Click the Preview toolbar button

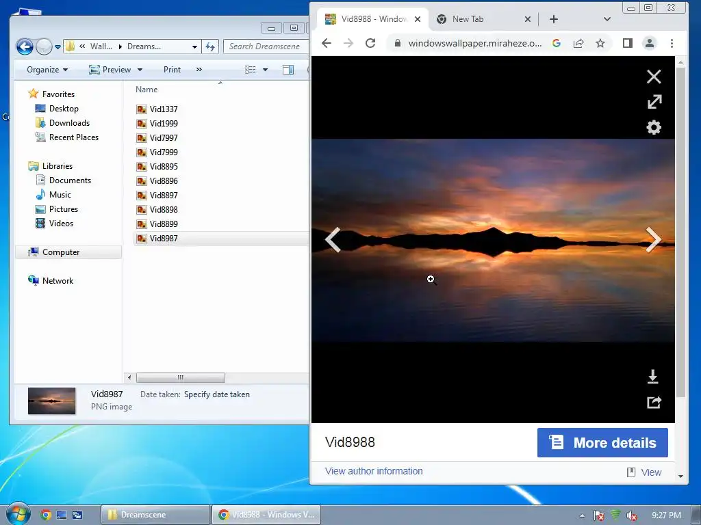[110, 70]
